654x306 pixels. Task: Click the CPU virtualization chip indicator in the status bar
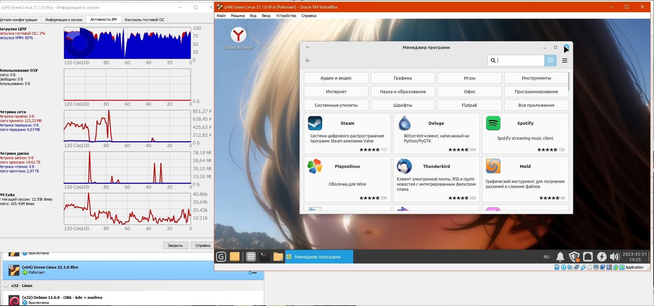(x=609, y=267)
